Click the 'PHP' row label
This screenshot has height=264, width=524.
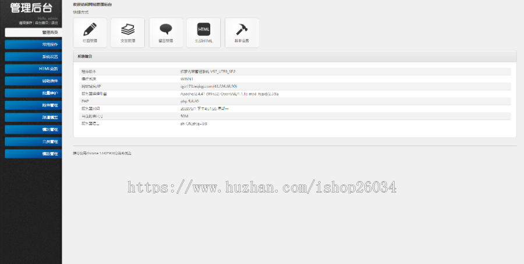(85, 101)
